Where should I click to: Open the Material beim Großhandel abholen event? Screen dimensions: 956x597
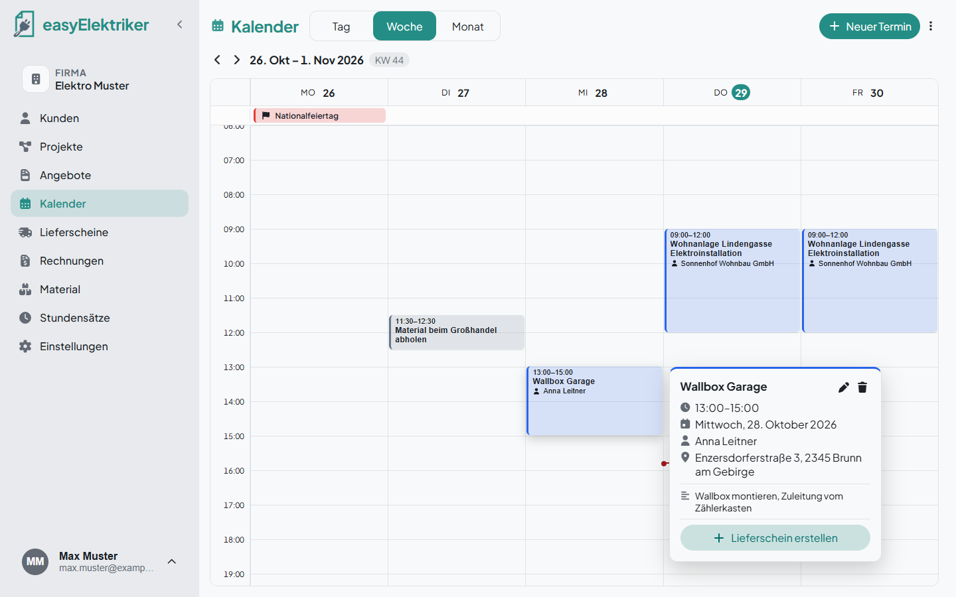pos(457,332)
